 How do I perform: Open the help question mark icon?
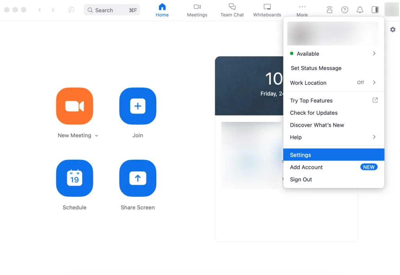[x=345, y=10]
